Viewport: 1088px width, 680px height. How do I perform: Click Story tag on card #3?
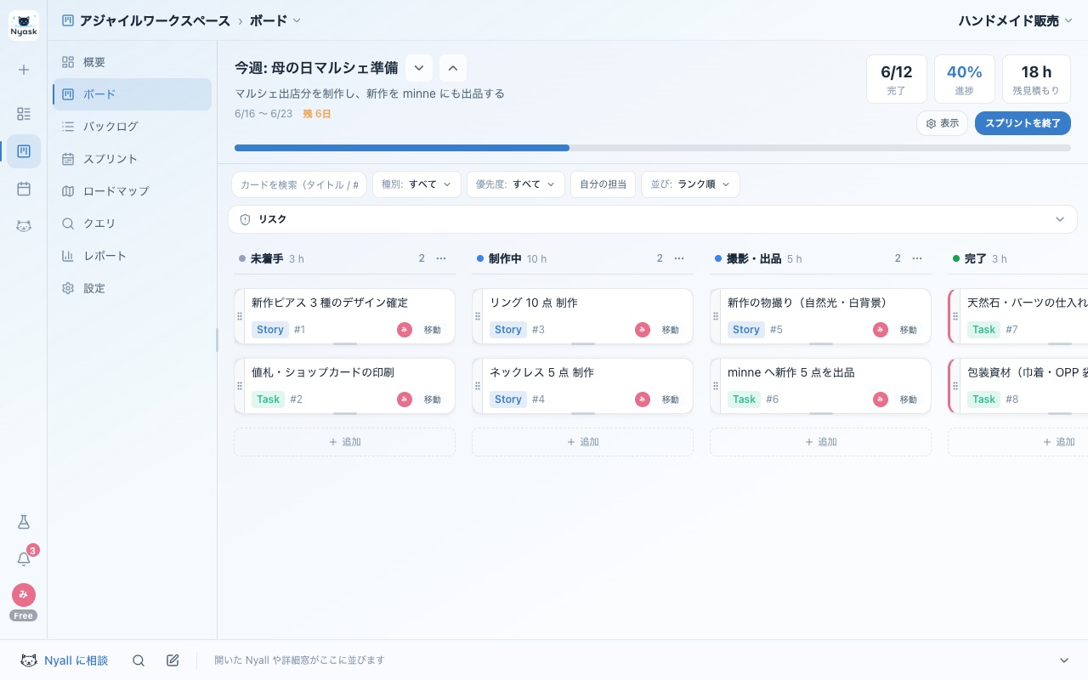pyautogui.click(x=508, y=330)
